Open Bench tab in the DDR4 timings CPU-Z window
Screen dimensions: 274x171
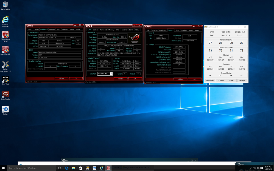click(x=191, y=30)
